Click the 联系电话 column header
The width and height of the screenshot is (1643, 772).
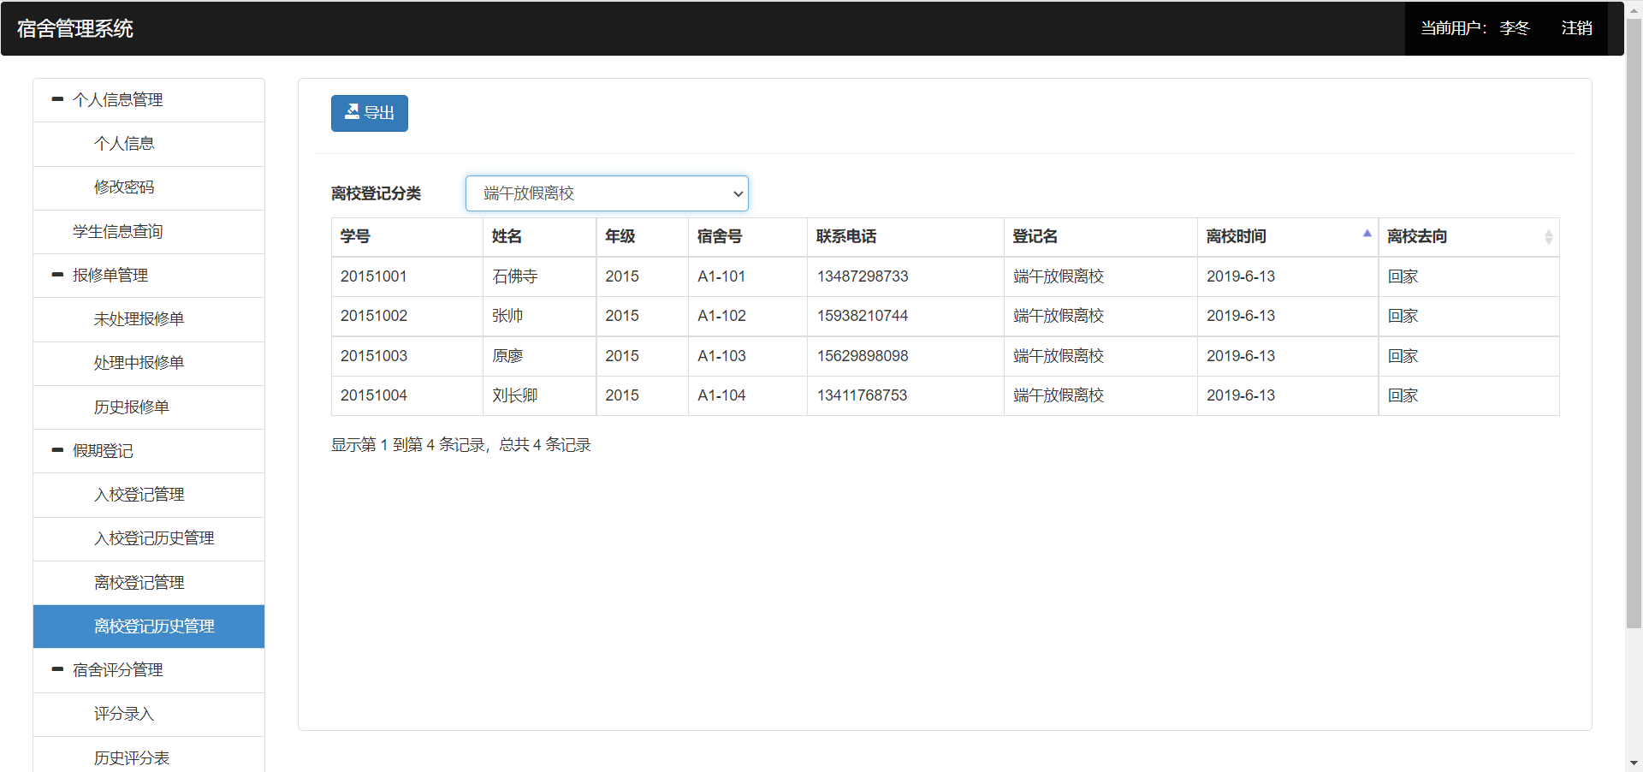[905, 237]
